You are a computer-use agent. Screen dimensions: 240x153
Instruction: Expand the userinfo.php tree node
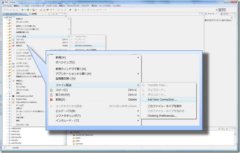(x=7, y=143)
